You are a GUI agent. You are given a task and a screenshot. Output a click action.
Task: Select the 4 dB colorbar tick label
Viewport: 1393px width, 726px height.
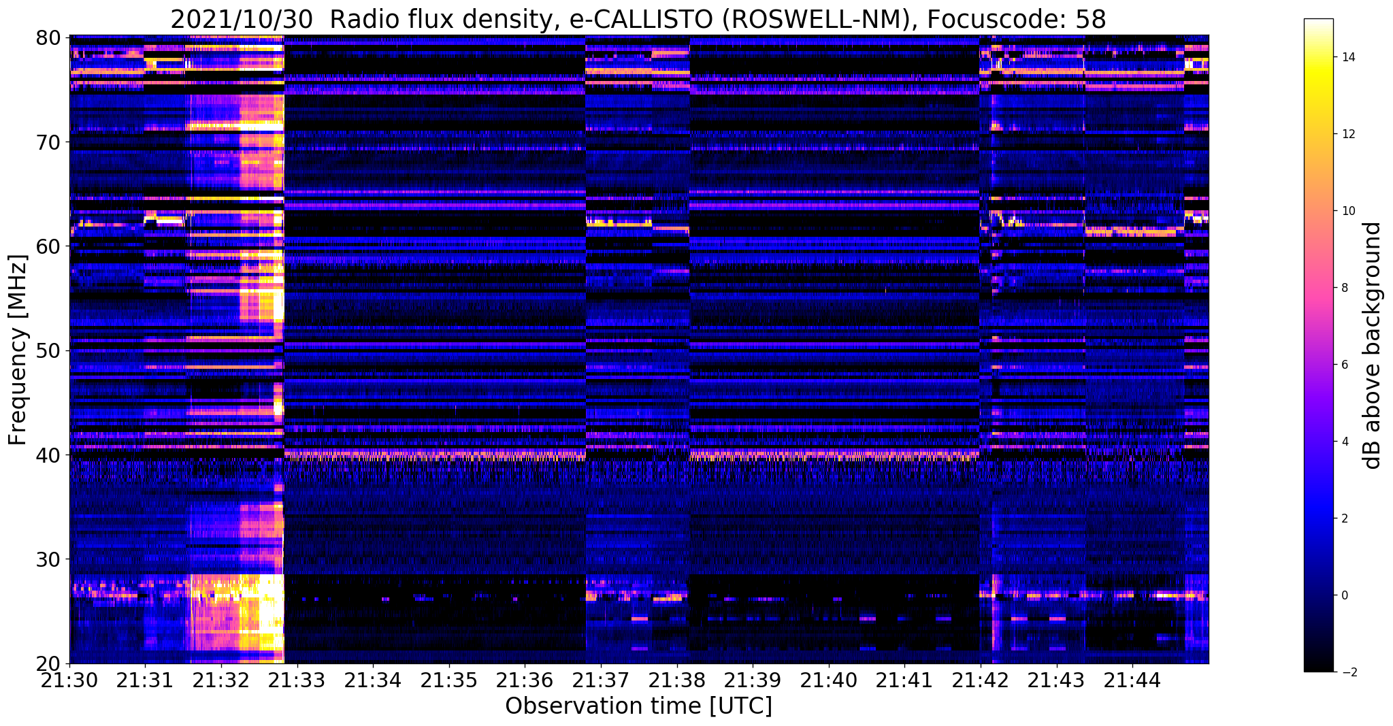click(1345, 442)
